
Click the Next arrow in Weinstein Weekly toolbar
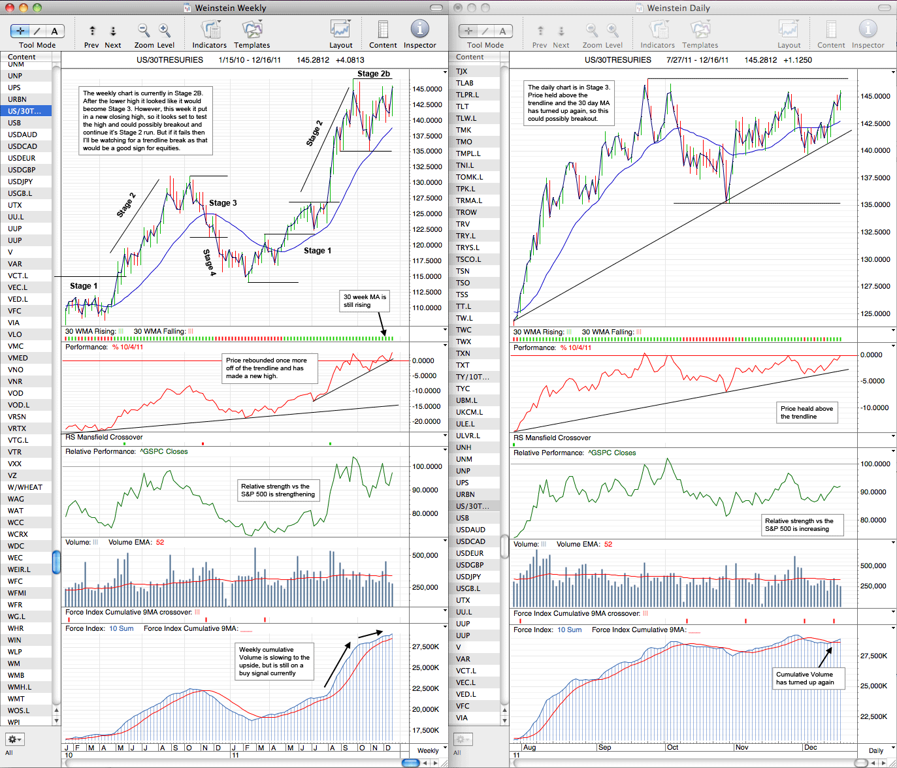click(113, 31)
